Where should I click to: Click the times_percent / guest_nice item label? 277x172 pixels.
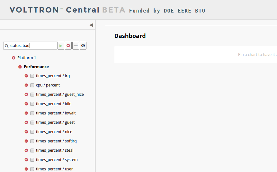[60, 95]
